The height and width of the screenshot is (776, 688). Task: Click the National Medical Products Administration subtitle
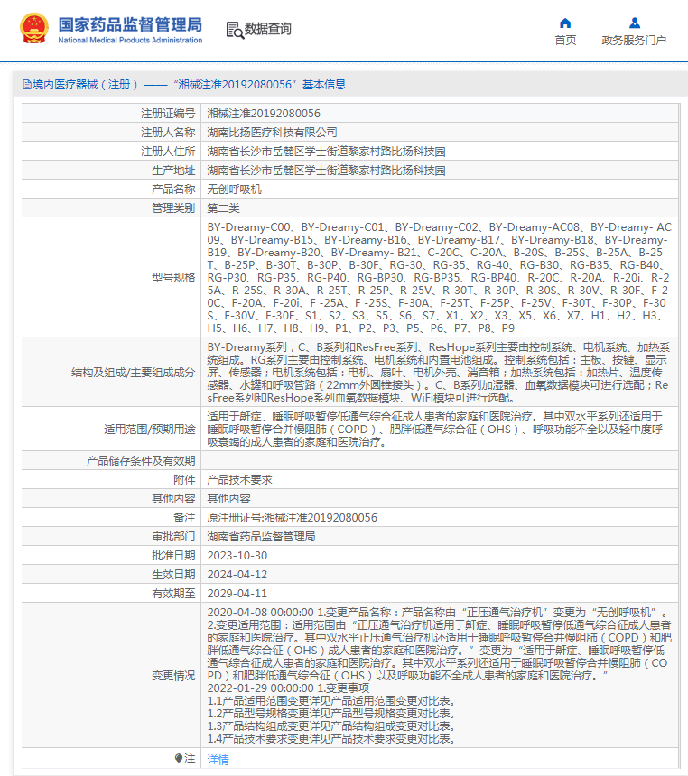tap(130, 41)
